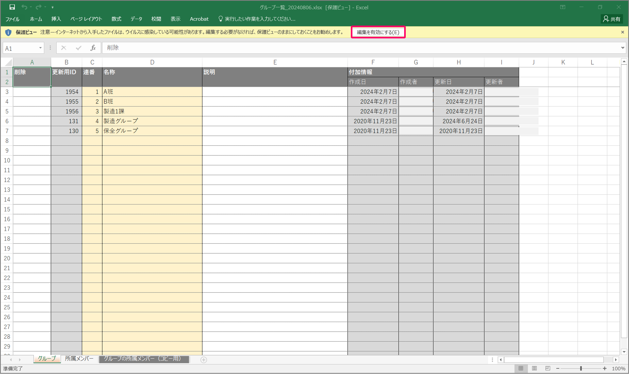Switch to Page Break Preview icon
Image resolution: width=629 pixels, height=374 pixels.
coord(547,368)
